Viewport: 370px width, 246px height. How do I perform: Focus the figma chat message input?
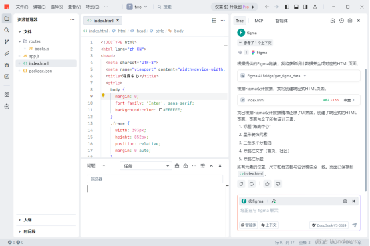[299, 211]
